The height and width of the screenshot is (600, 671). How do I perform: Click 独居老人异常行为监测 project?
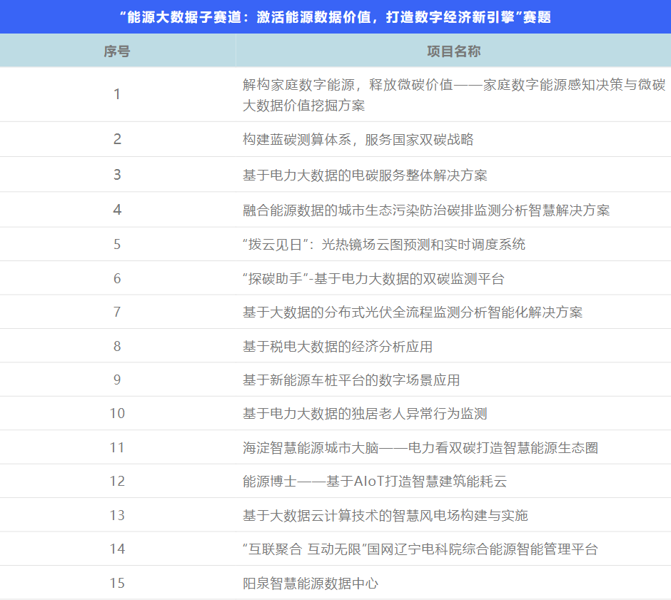click(365, 414)
